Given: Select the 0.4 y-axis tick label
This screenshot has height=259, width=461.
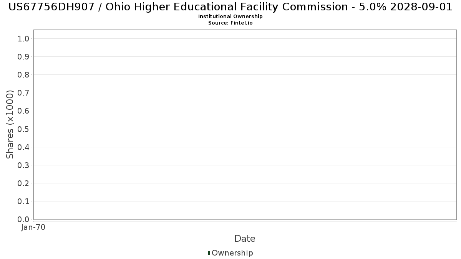Looking at the screenshot, I should point(23,147).
